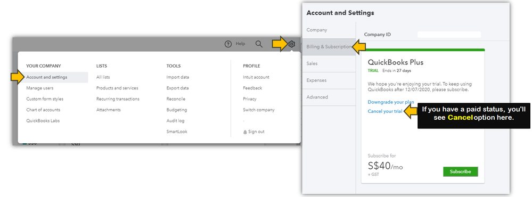Open Budgeting tool
The image size is (532, 197).
[176, 110]
